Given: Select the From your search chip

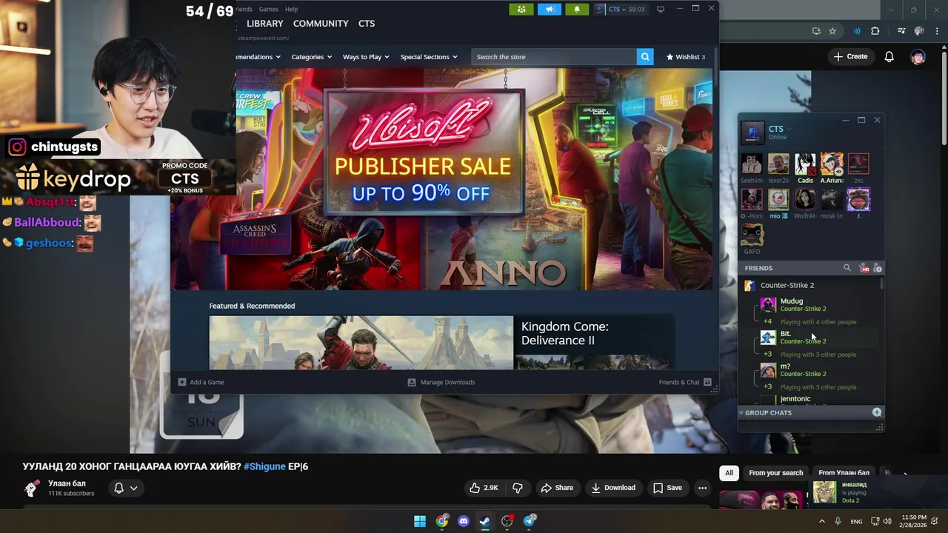Looking at the screenshot, I should coord(775,473).
